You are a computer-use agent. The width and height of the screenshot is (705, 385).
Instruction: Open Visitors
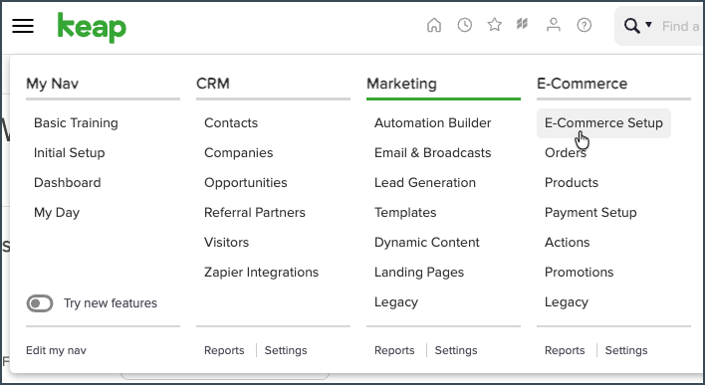pyautogui.click(x=227, y=243)
